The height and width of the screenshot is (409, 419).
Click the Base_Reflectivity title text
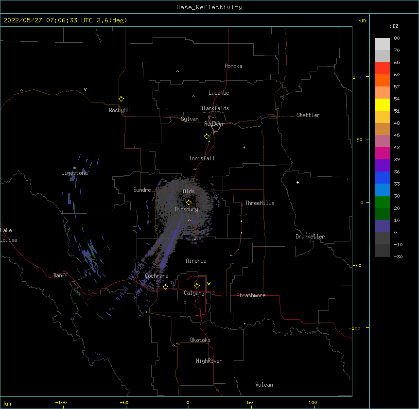pos(209,7)
